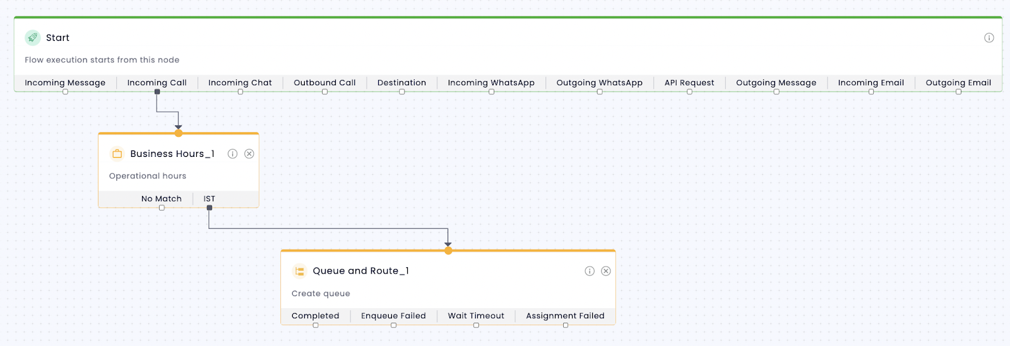The width and height of the screenshot is (1010, 346).
Task: Click the Queue and Route_1 queue icon
Action: tap(299, 271)
